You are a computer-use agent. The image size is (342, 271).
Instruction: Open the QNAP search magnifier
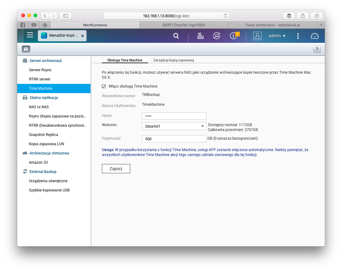(x=176, y=36)
